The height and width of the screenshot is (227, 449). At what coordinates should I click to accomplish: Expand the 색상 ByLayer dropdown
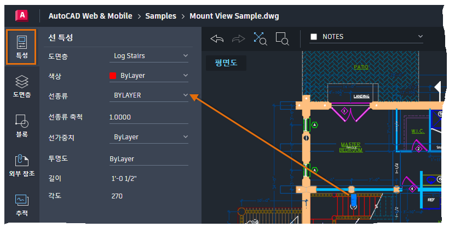pyautogui.click(x=149, y=76)
